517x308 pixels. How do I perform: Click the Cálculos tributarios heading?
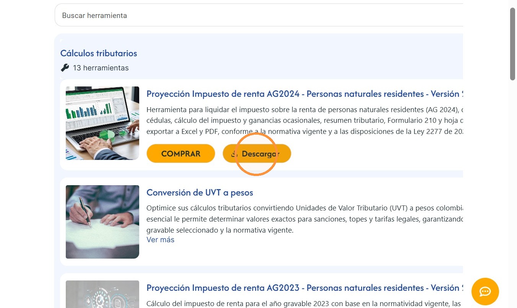click(99, 53)
